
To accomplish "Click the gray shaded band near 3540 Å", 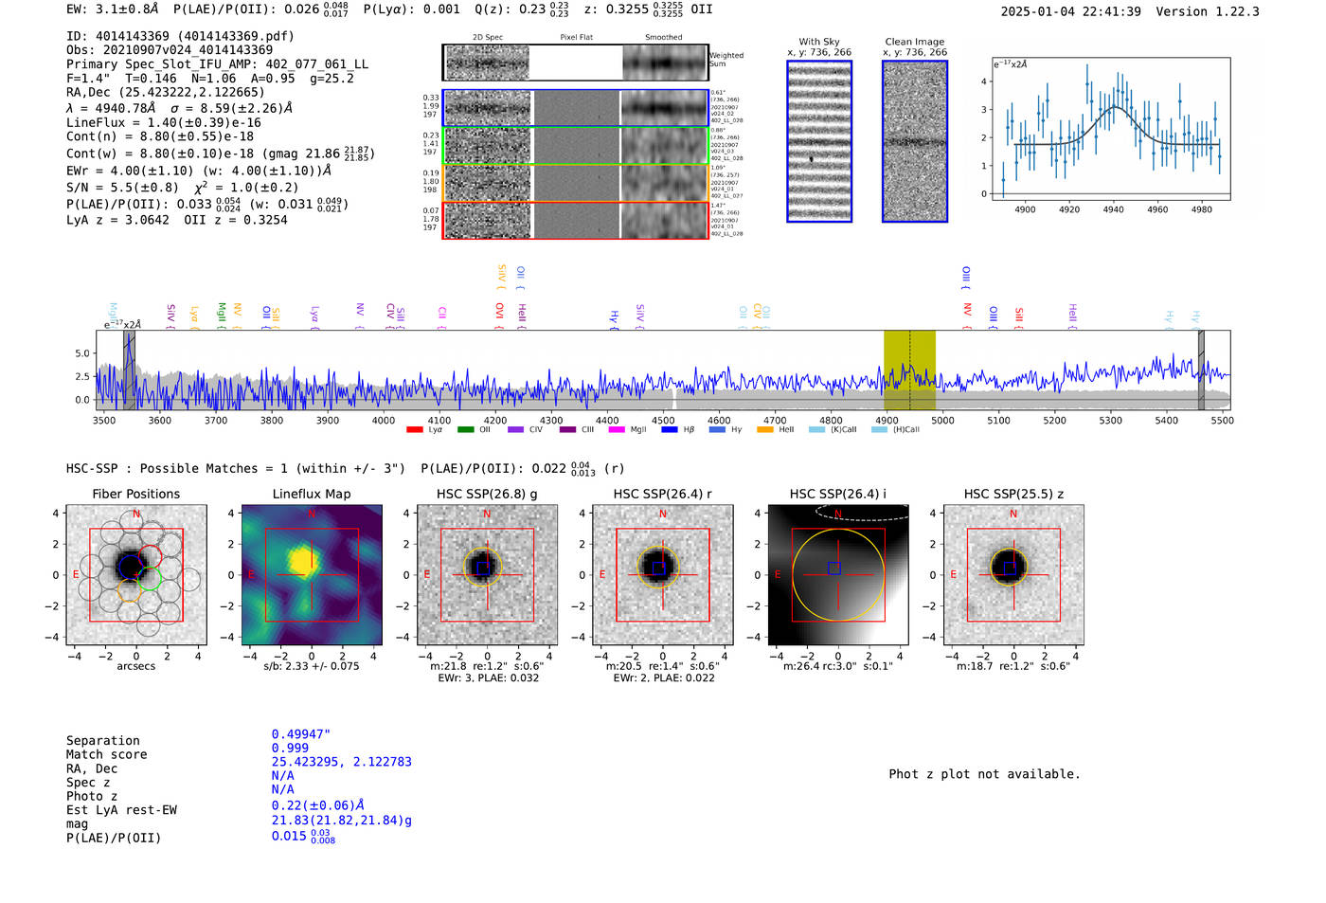I will tap(129, 370).
